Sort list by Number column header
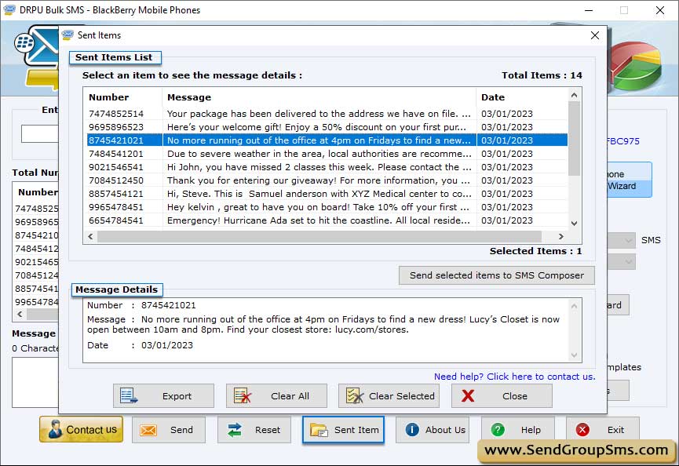This screenshot has width=679, height=466. [x=123, y=97]
